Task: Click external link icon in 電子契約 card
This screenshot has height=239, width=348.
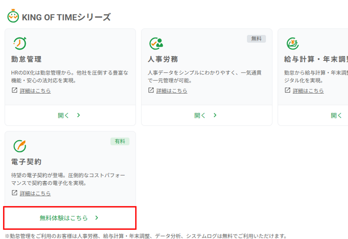Action: (x=14, y=193)
